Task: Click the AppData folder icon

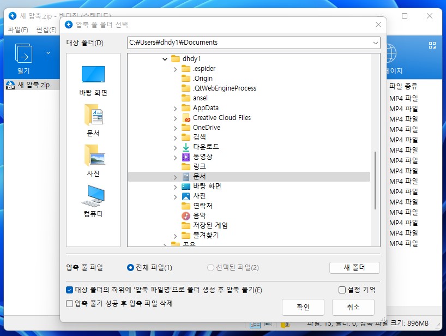Action: click(186, 108)
